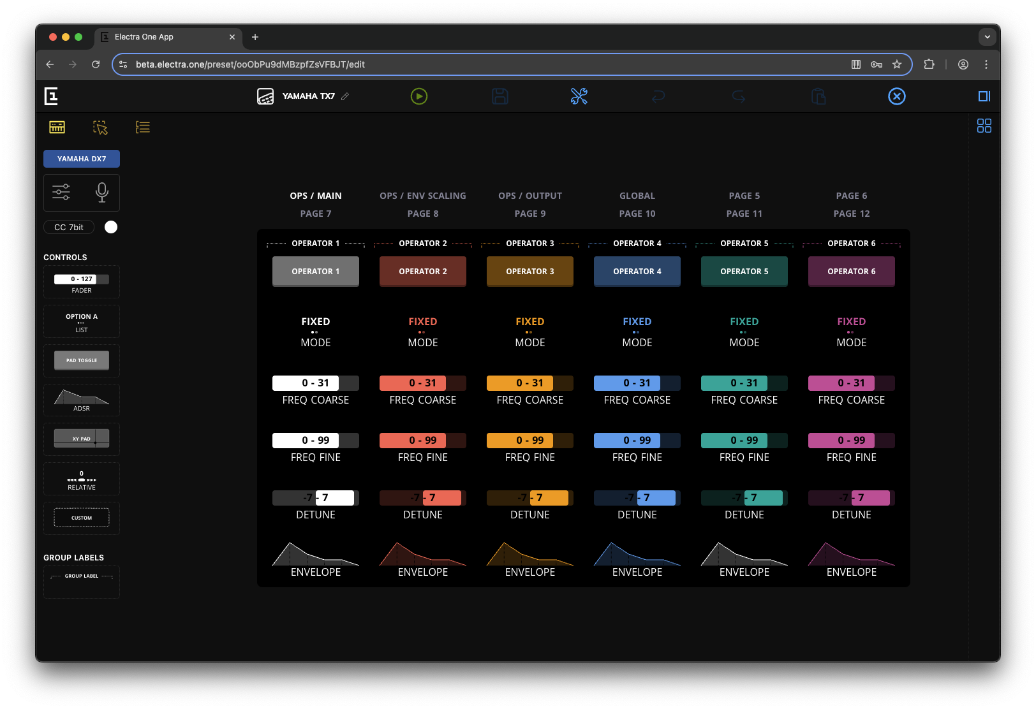
Task: Click the green OPERATOR 5 pad
Action: click(x=744, y=272)
